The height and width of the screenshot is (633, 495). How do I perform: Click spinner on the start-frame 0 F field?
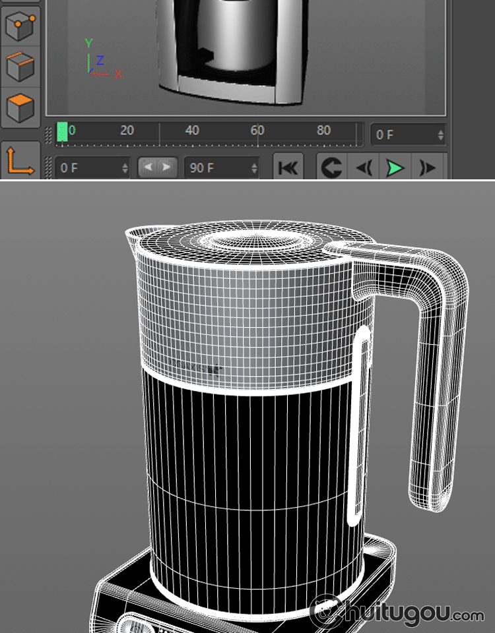point(125,168)
